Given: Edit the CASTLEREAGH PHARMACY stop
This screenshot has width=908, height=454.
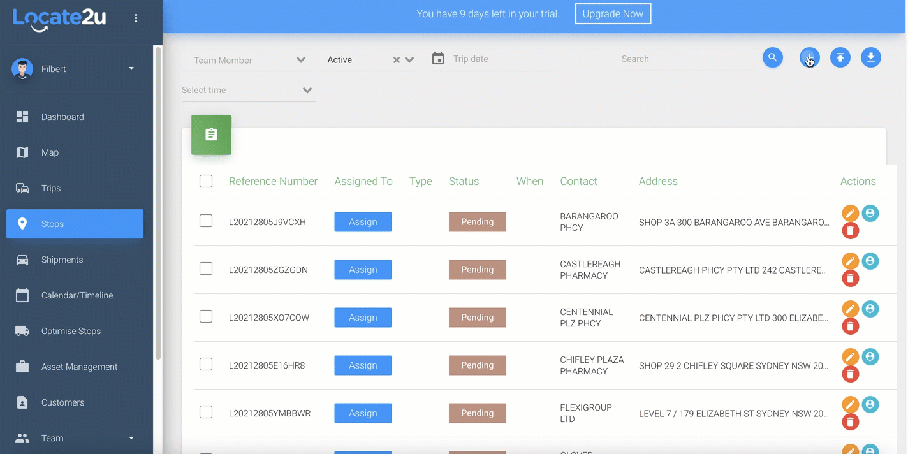Looking at the screenshot, I should (850, 261).
